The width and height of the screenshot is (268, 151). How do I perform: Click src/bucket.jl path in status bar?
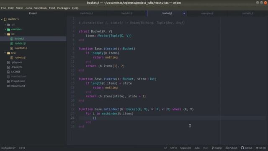[8, 148]
